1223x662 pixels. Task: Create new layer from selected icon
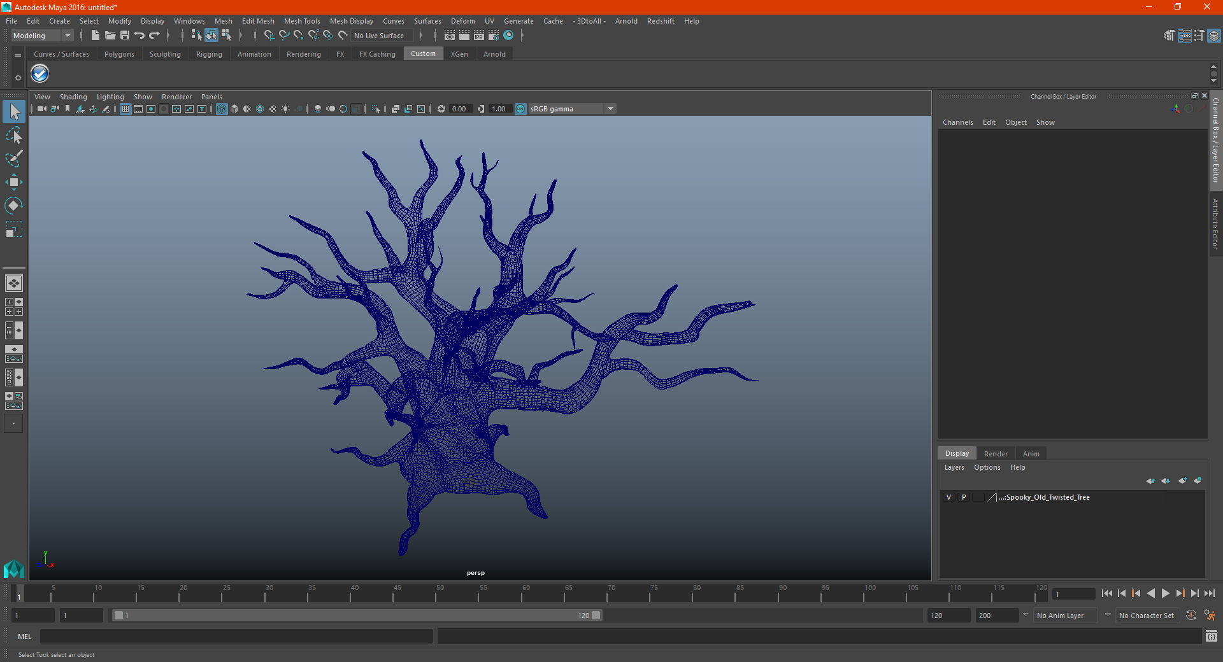[x=1198, y=481]
